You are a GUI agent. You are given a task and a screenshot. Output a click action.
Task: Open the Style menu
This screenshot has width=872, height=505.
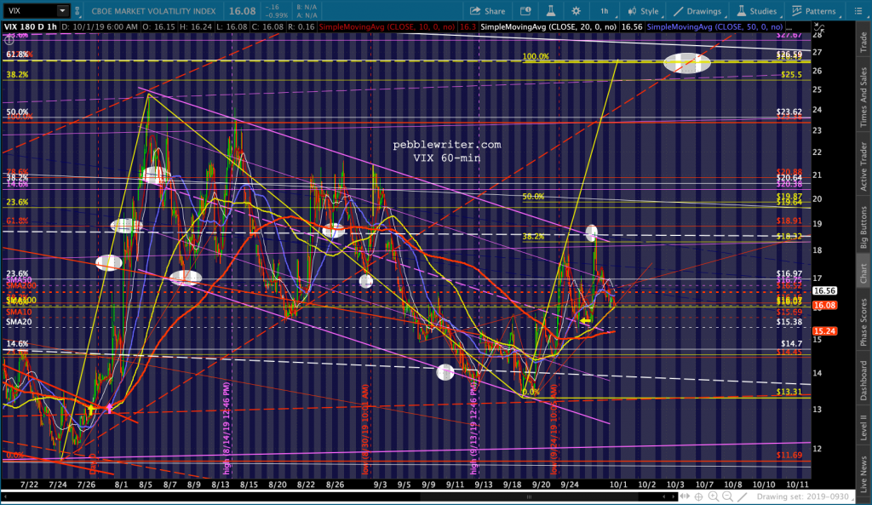tap(643, 11)
